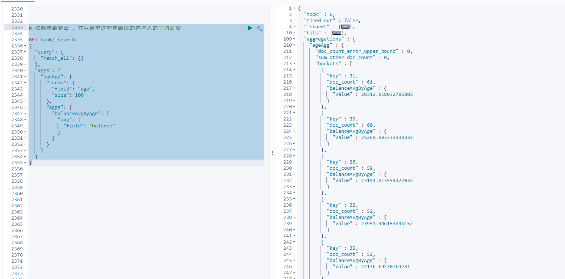The height and width of the screenshot is (279, 565).
Task: Expand the collapsed "hits" object badge
Action: (337, 33)
